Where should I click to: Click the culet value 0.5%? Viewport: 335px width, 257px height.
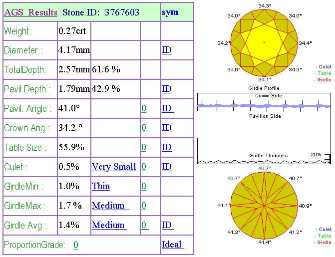click(x=69, y=167)
